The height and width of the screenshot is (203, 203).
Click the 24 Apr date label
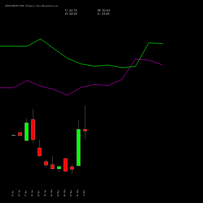pyautogui.click(x=19, y=194)
